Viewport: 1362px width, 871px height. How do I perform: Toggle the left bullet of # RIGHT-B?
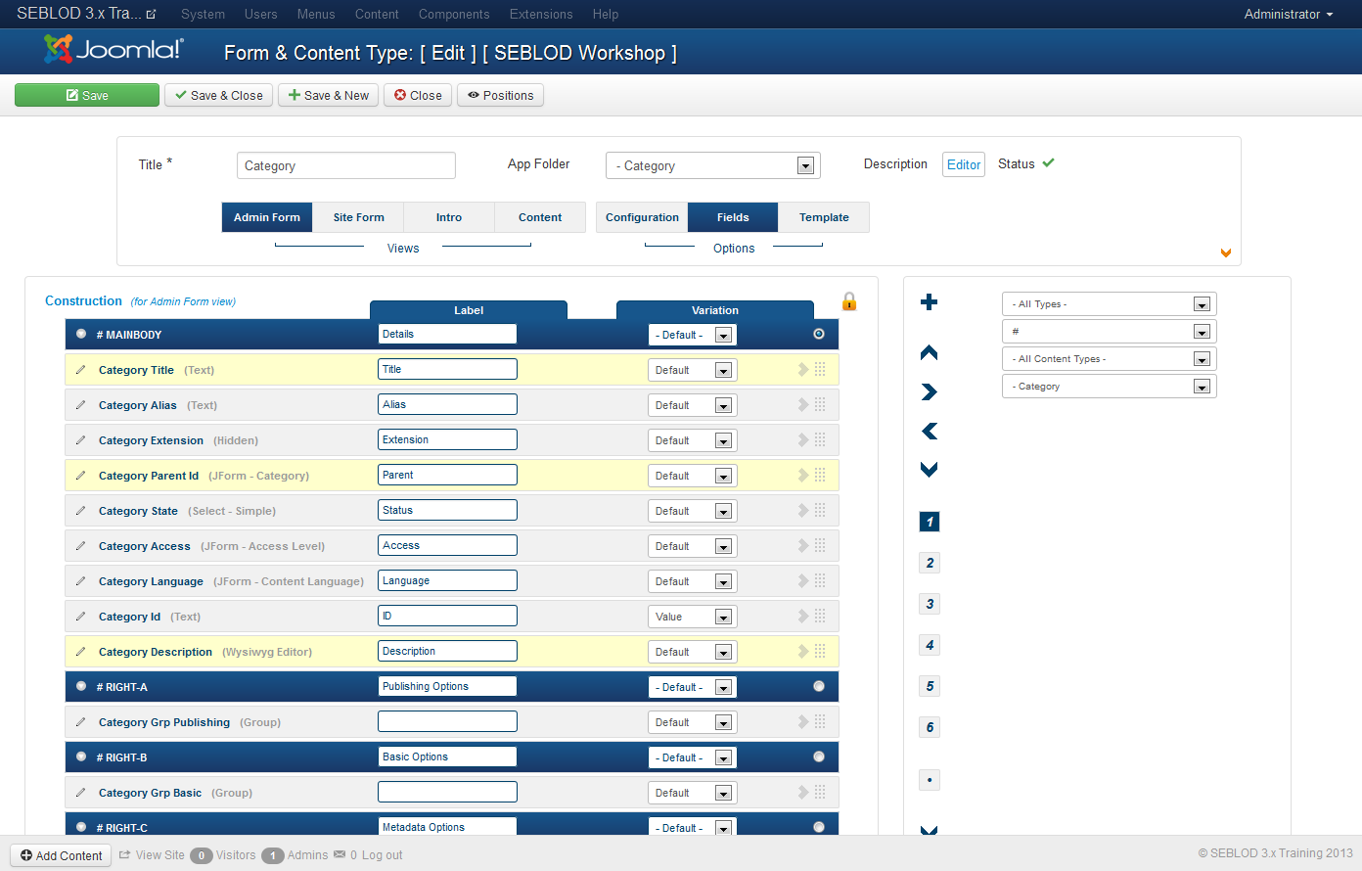point(81,756)
